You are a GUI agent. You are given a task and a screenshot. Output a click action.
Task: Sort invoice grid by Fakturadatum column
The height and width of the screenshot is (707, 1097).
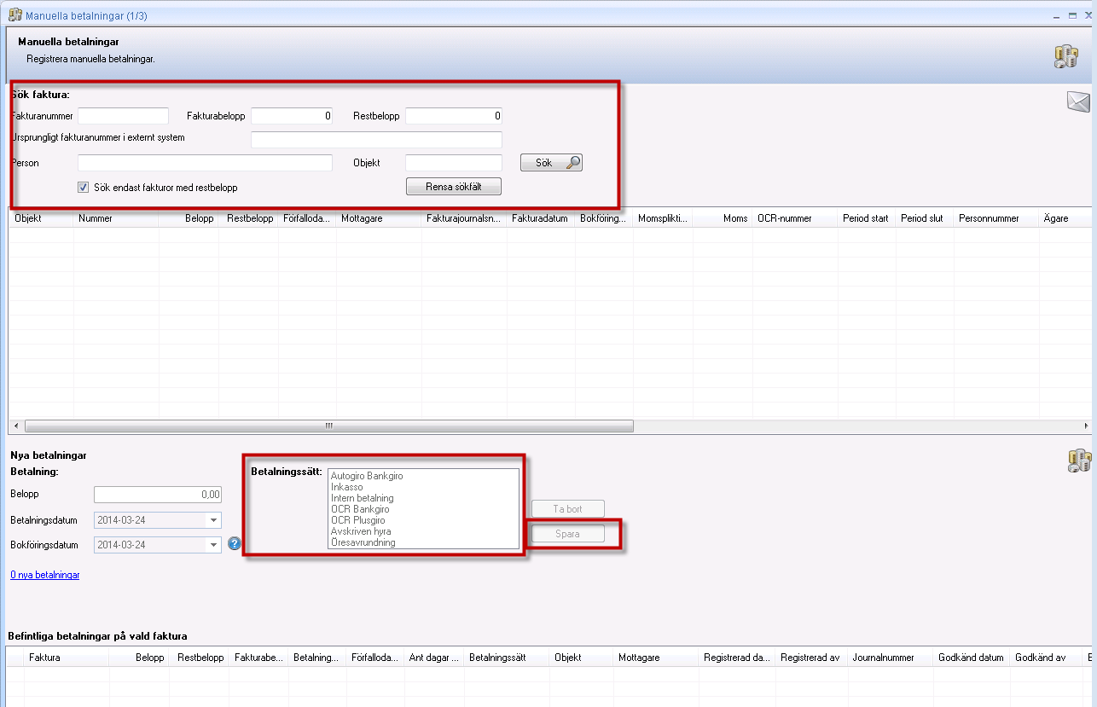[541, 218]
